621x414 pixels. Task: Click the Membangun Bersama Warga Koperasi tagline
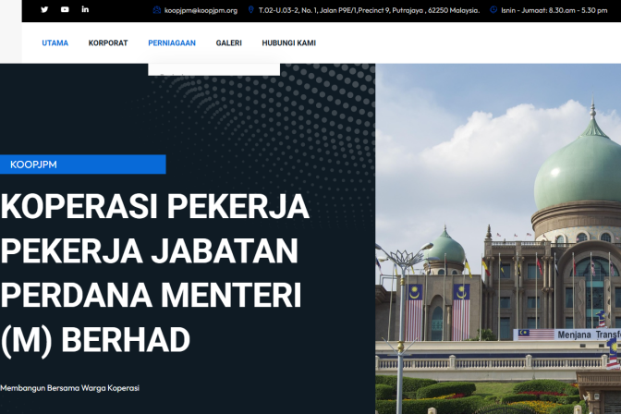coord(69,388)
